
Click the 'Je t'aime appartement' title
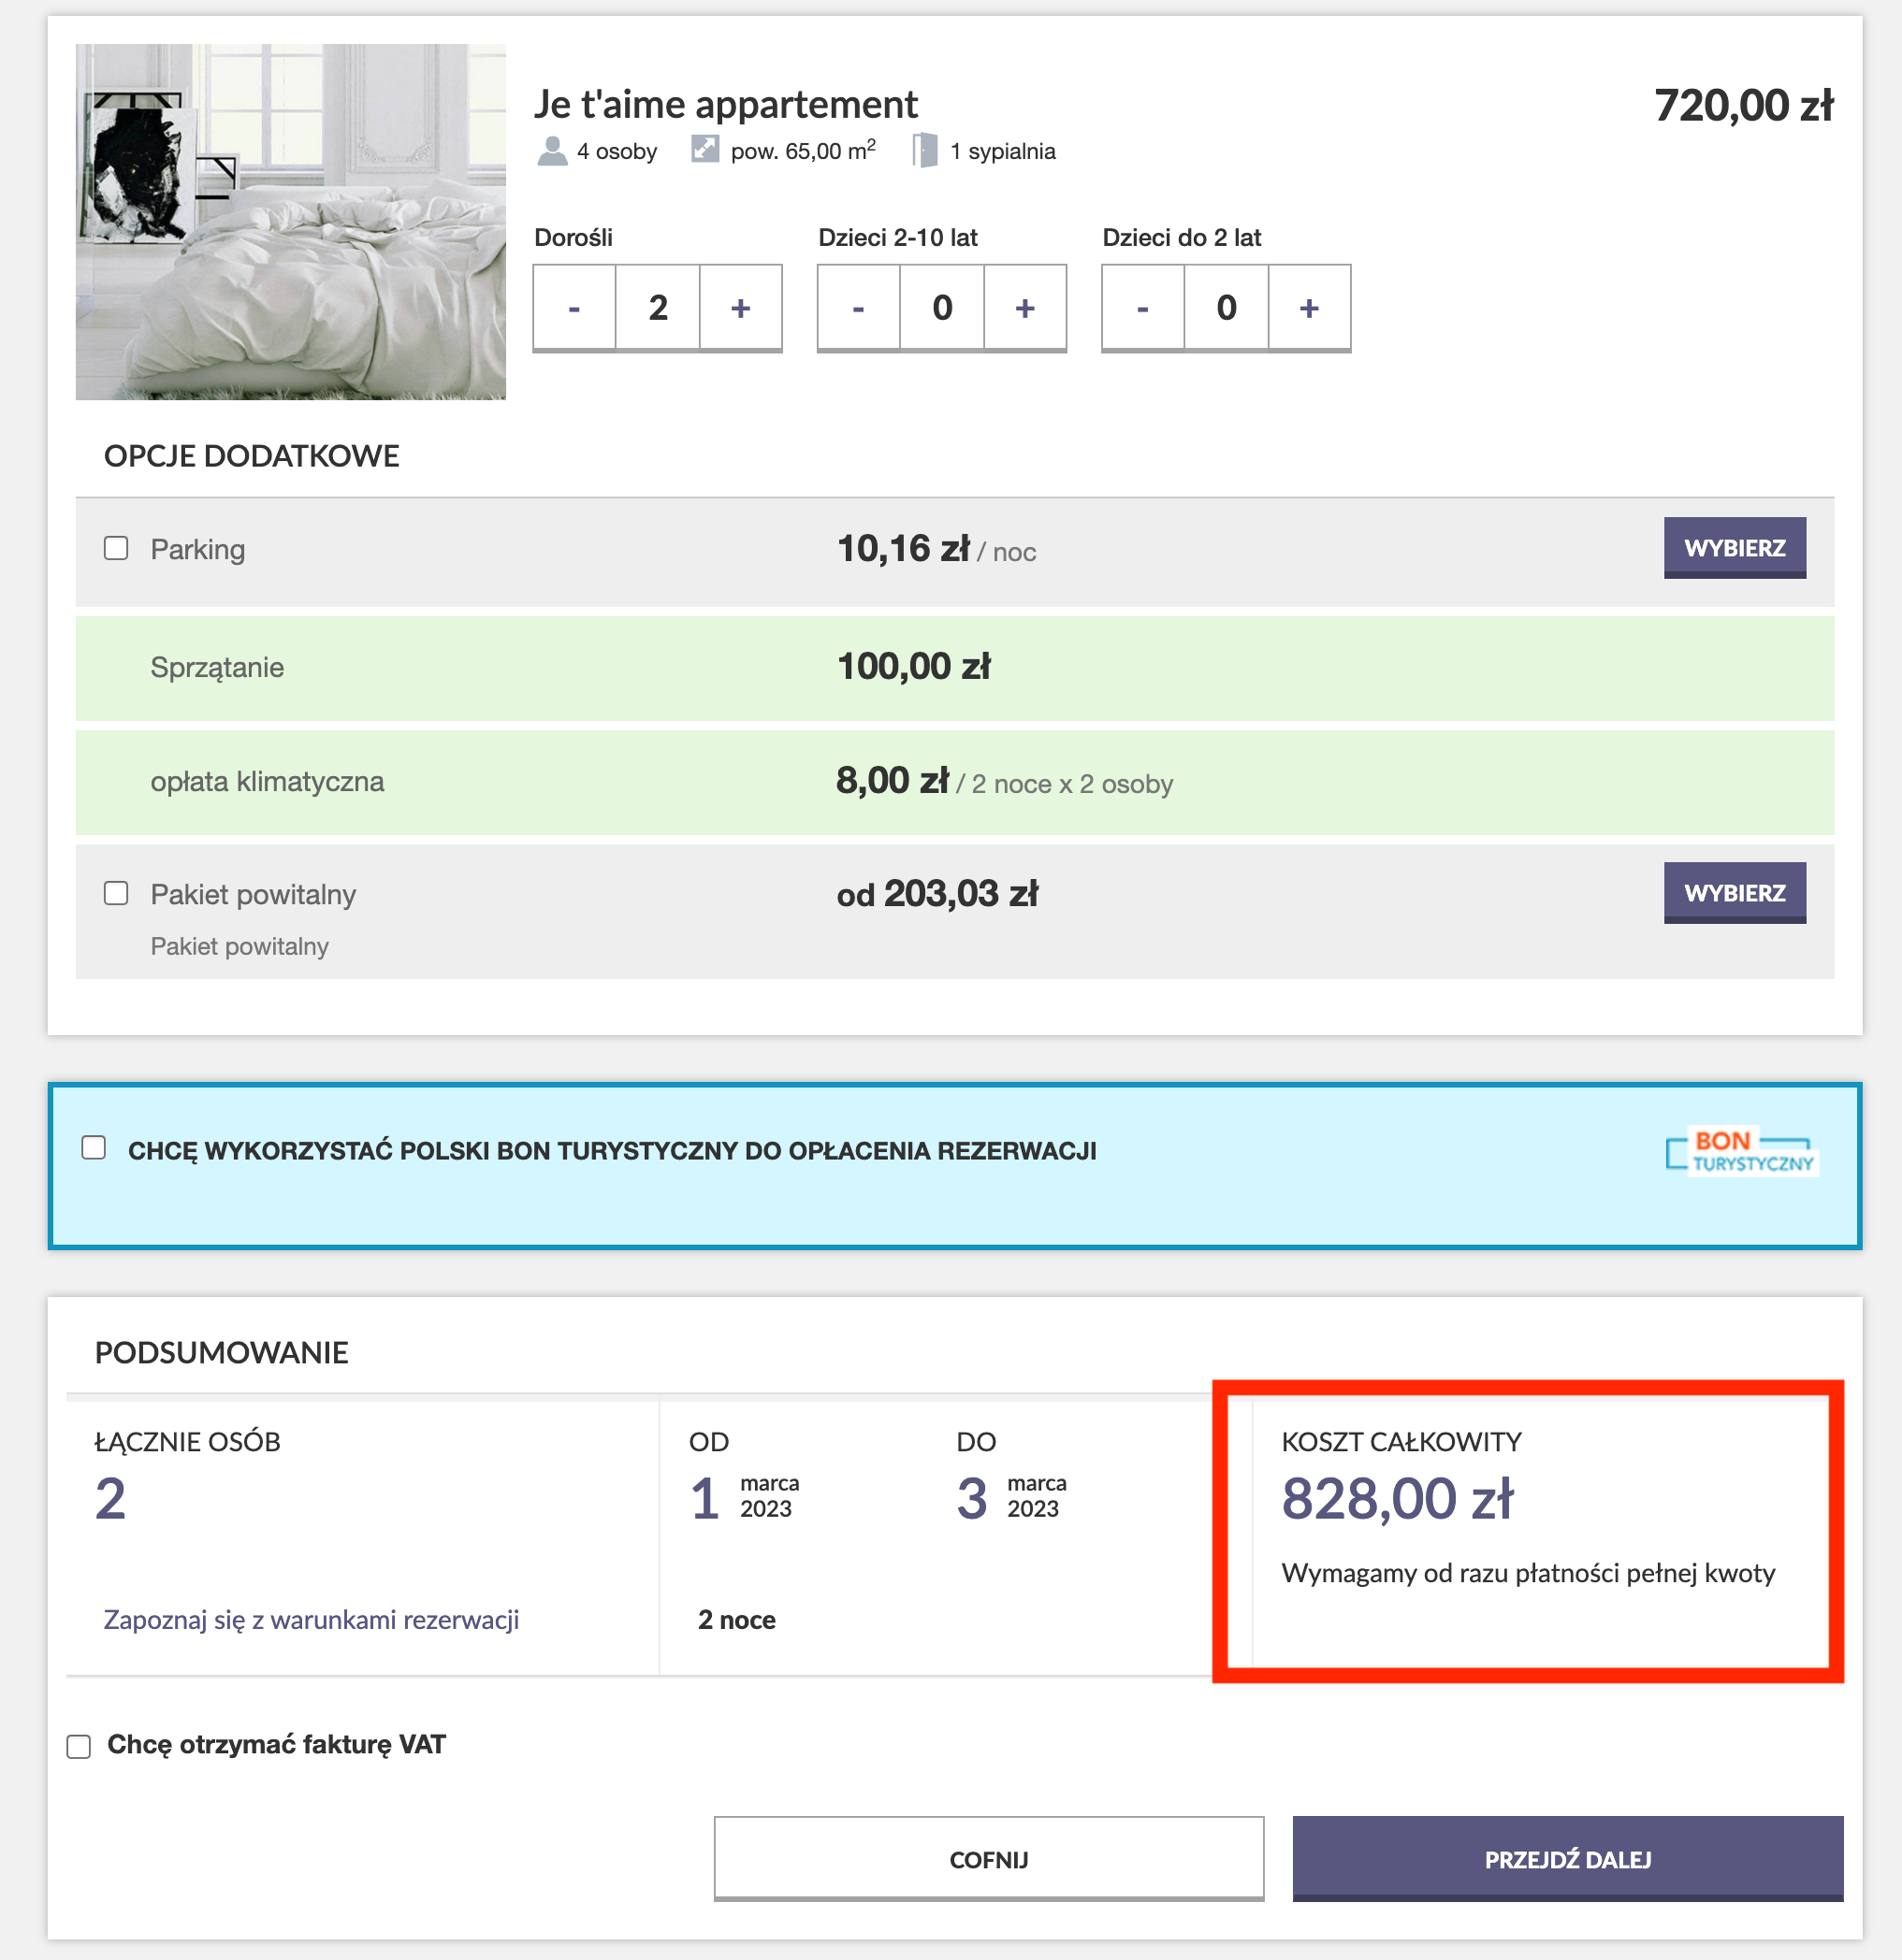[x=726, y=103]
